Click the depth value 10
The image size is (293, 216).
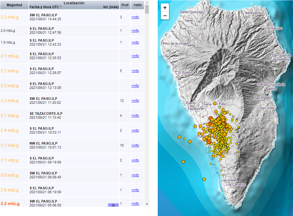point(122,145)
